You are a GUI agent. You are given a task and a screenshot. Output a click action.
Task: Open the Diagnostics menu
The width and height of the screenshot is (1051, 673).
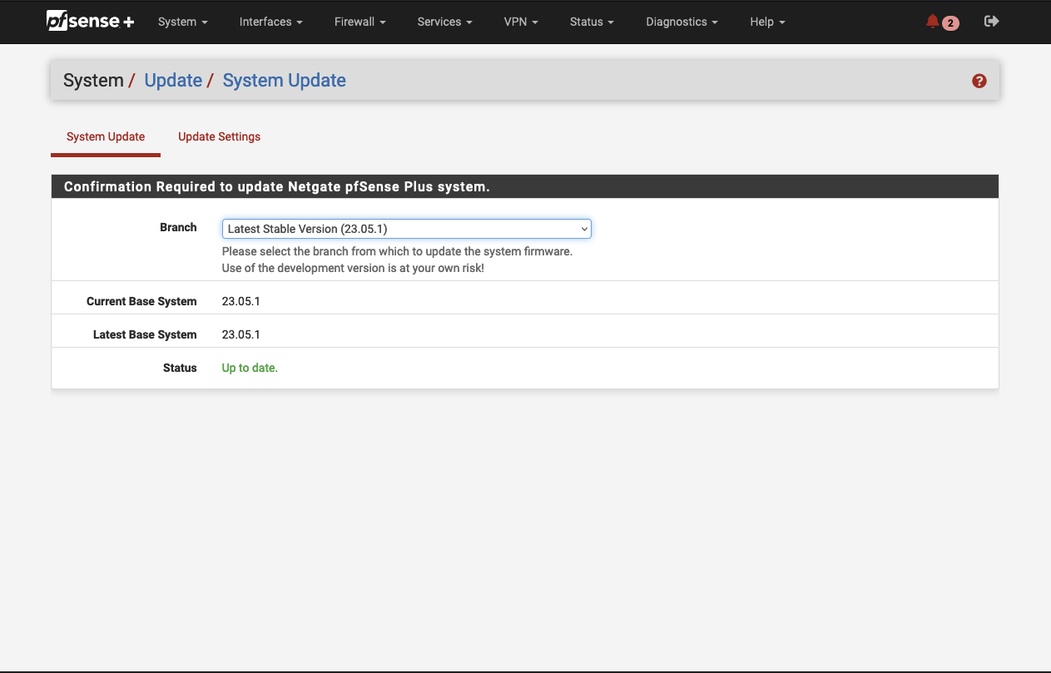point(681,22)
